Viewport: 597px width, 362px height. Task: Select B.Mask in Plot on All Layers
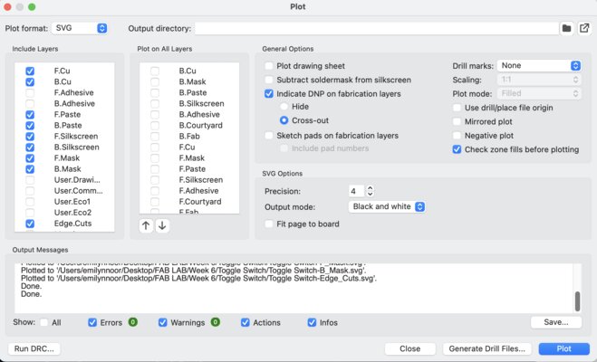pos(155,81)
